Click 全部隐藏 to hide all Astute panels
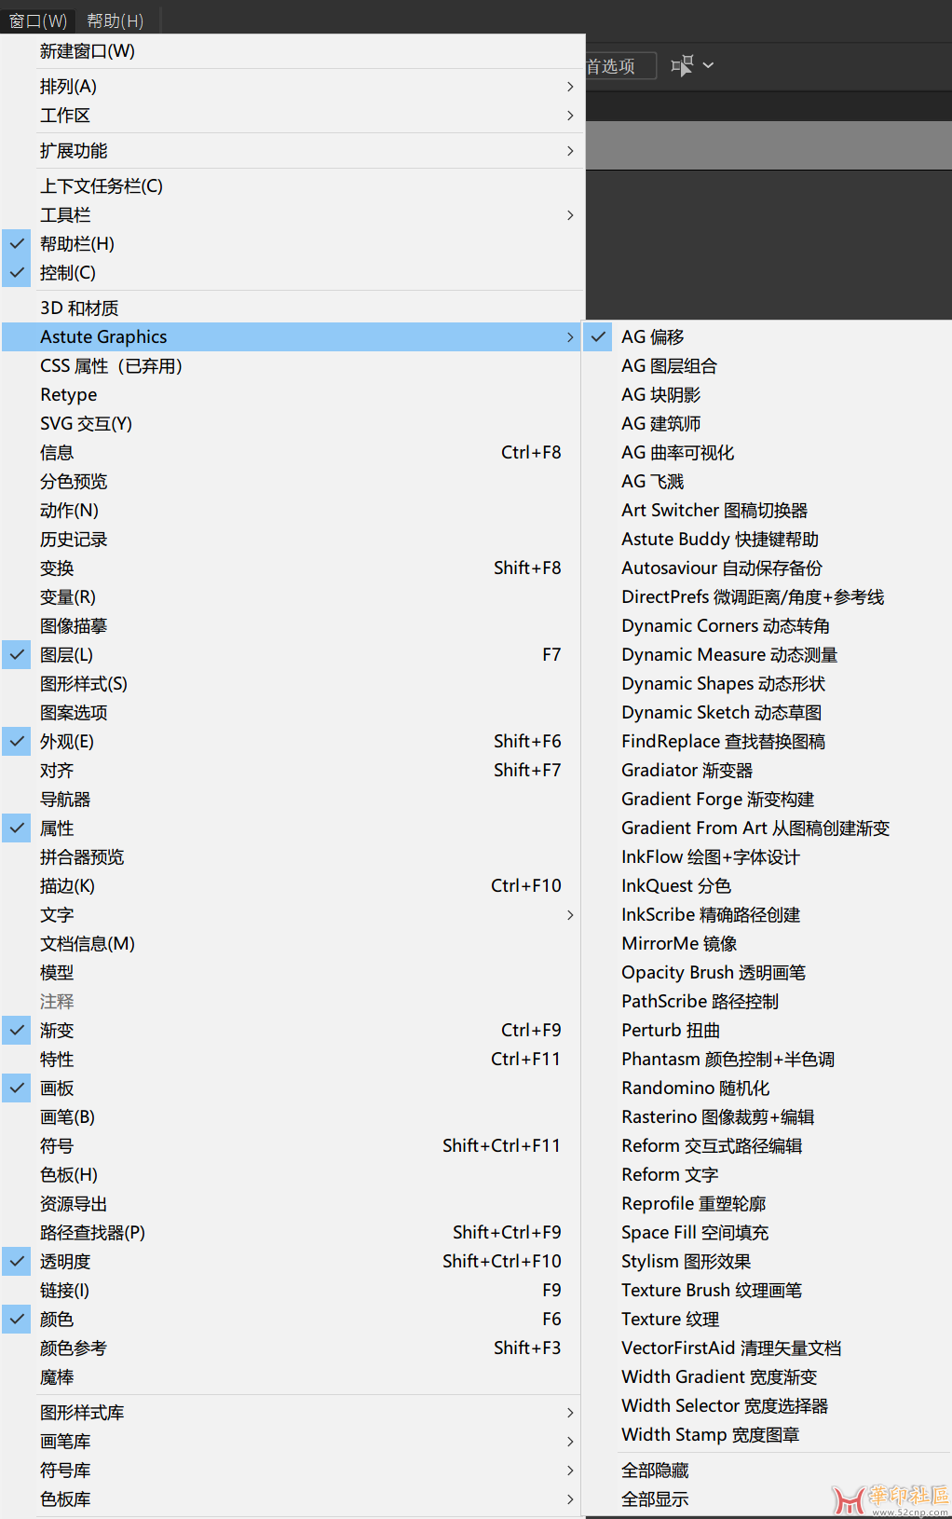 (x=655, y=1471)
